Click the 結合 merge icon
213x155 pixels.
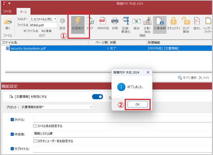(x=137, y=21)
